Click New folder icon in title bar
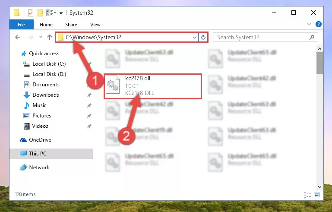Viewport: 332px width, 212px height. 40,13
